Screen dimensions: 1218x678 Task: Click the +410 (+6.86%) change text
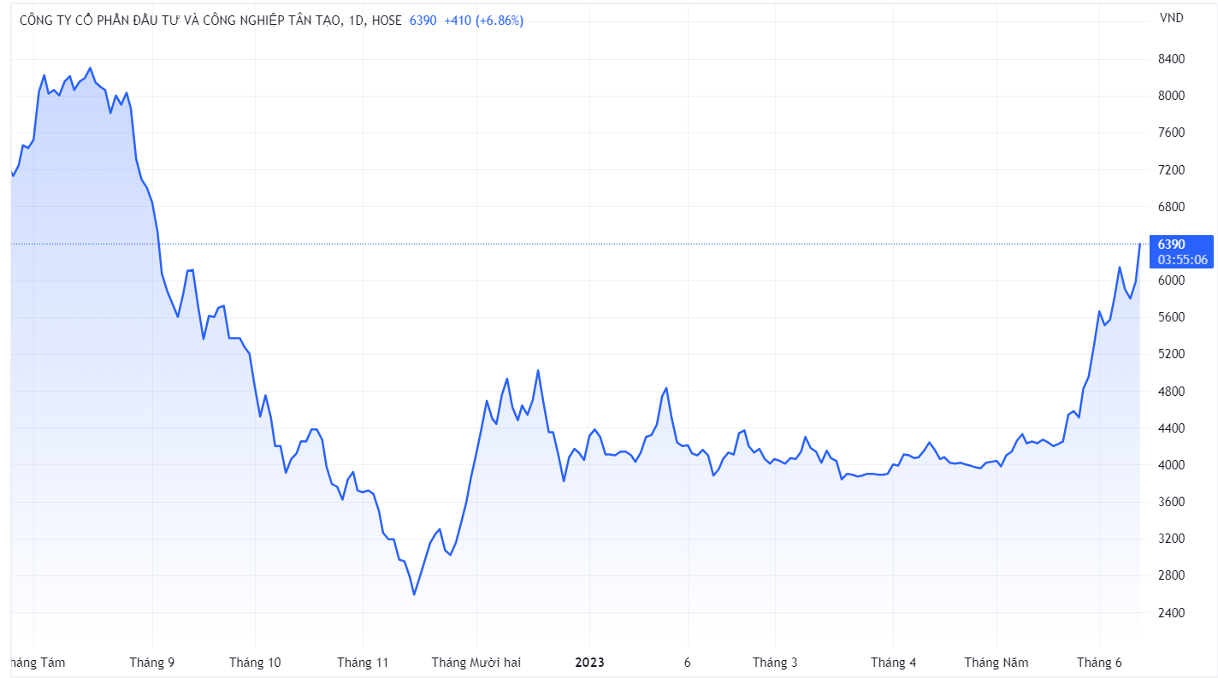[x=483, y=21]
